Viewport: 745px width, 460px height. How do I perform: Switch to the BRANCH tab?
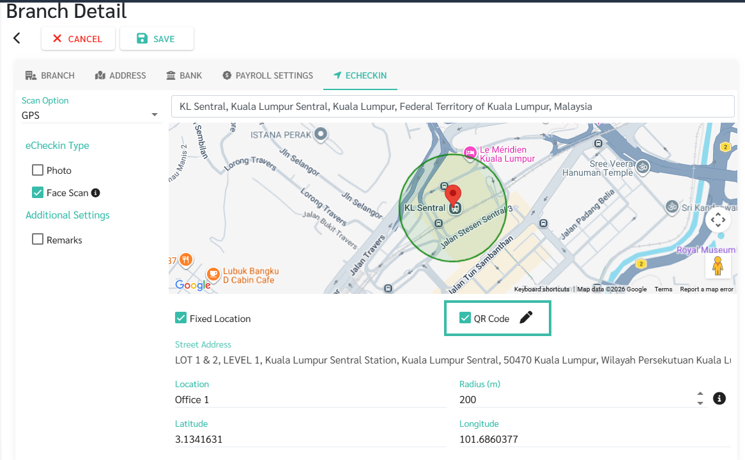click(50, 75)
